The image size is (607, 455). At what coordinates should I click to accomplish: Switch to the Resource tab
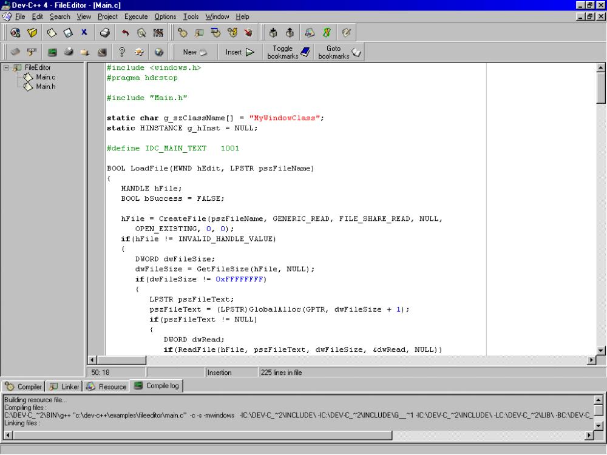(x=107, y=386)
